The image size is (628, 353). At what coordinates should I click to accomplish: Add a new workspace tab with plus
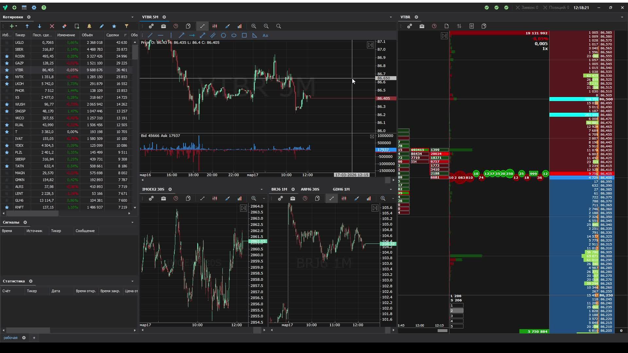34,338
